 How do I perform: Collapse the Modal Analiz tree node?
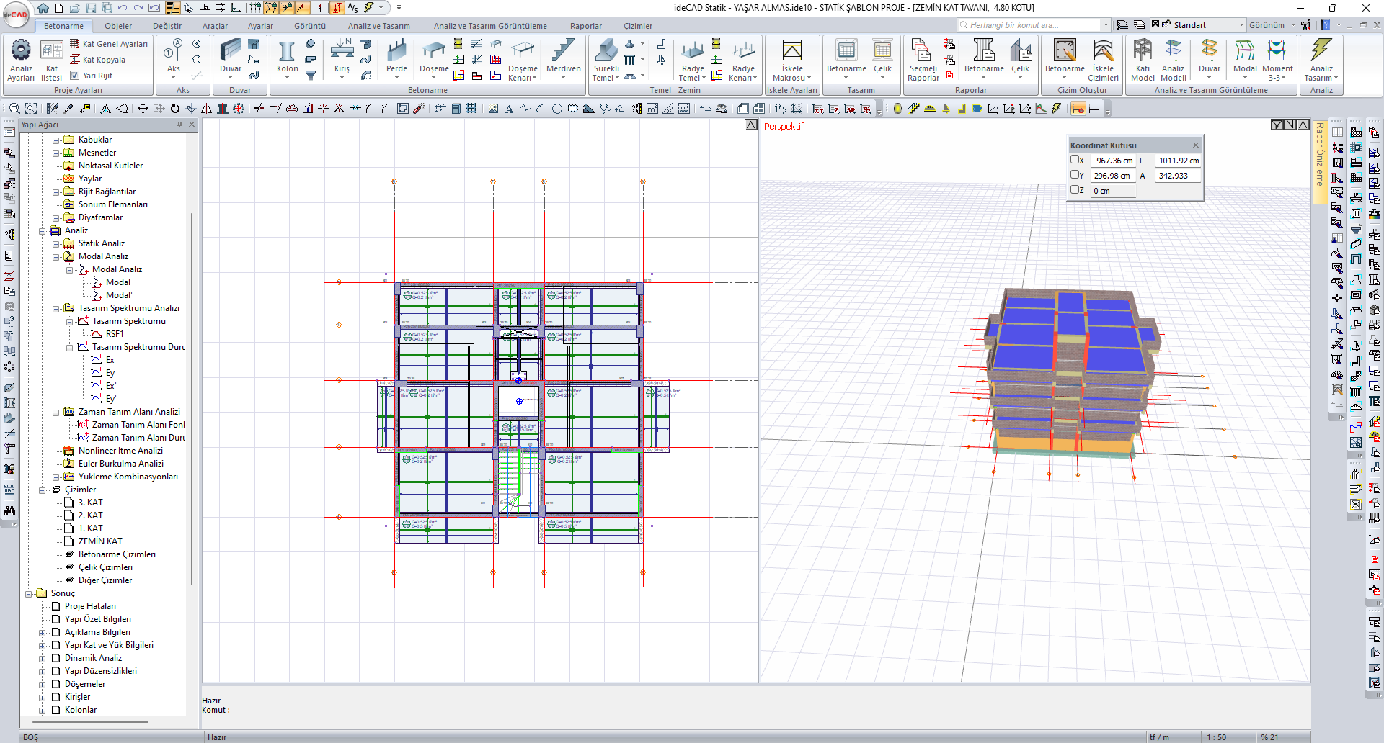[x=56, y=257]
